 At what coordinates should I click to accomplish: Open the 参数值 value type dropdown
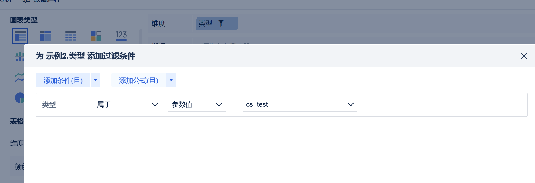pyautogui.click(x=197, y=104)
